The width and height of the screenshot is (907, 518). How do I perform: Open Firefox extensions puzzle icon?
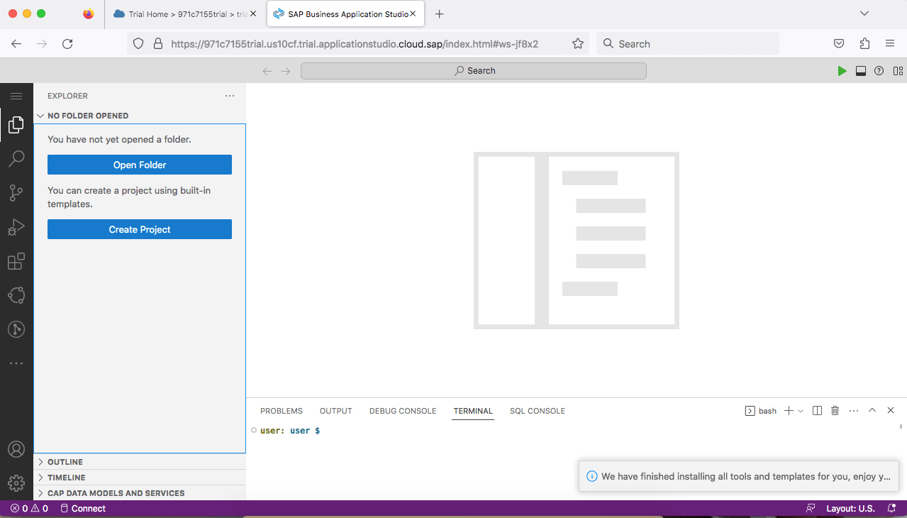pyautogui.click(x=864, y=44)
